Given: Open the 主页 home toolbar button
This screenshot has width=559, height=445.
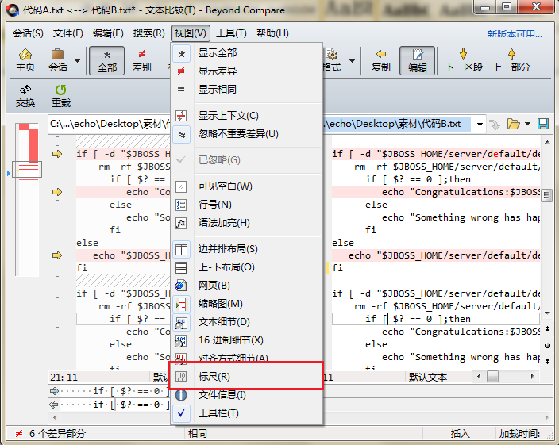Looking at the screenshot, I should click(x=25, y=60).
